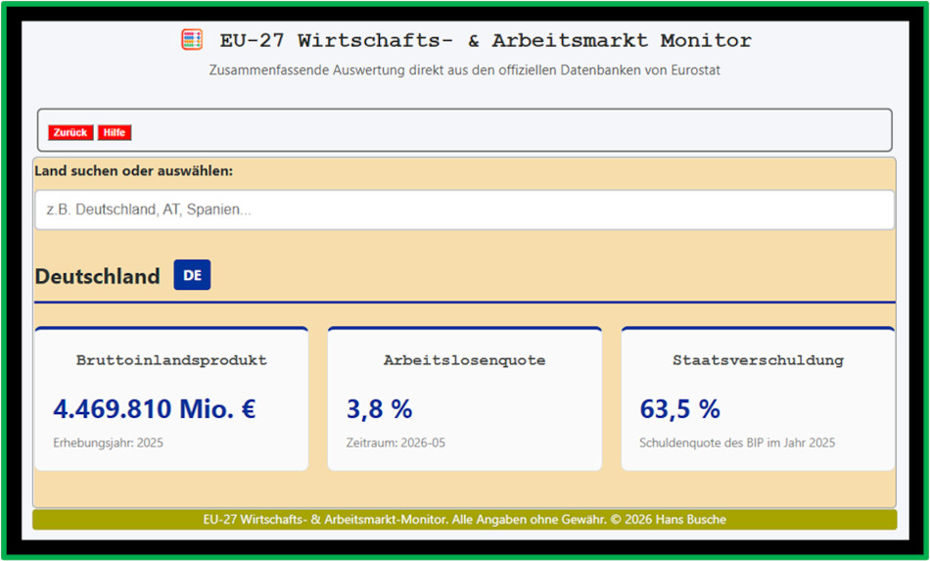Open the Hilfe button

click(115, 132)
